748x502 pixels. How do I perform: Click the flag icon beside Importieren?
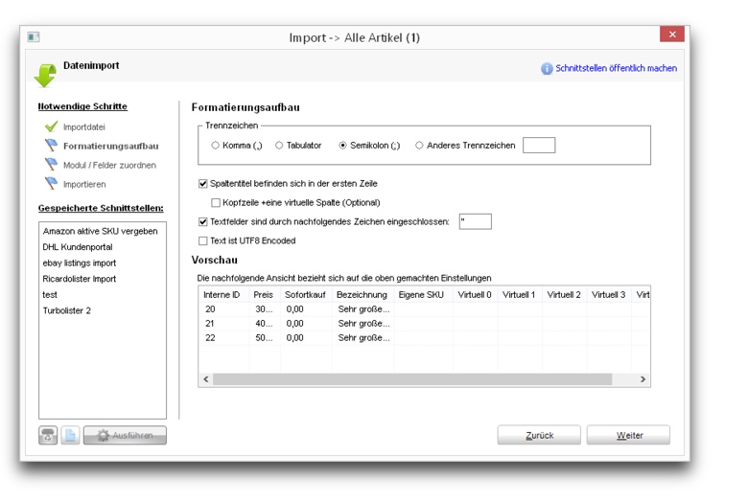[x=51, y=183]
